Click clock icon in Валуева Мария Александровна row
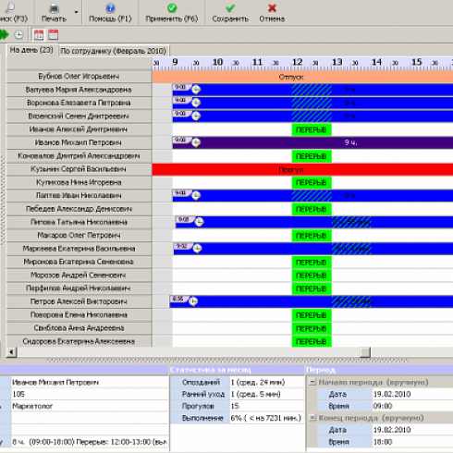The height and width of the screenshot is (453, 453). (196, 90)
